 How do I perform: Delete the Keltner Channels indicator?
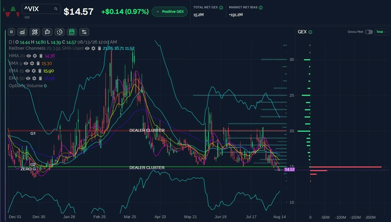point(99,48)
